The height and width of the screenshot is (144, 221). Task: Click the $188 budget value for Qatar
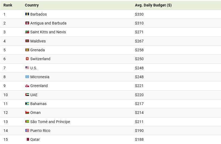click(x=139, y=139)
